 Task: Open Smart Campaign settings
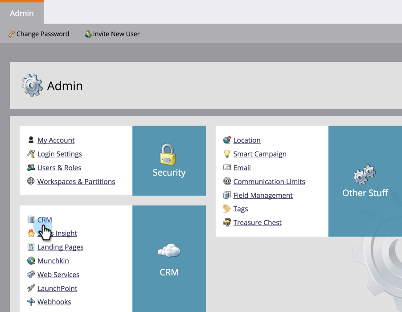coord(260,154)
